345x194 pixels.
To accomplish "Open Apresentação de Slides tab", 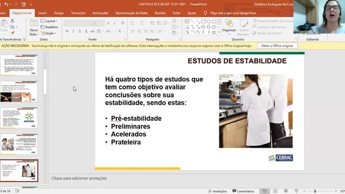I will tap(132, 13).
